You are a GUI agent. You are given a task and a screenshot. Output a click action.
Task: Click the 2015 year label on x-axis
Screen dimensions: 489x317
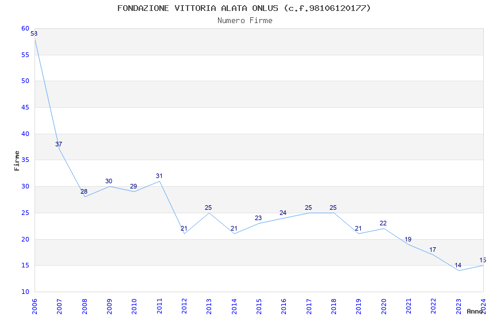point(259,306)
